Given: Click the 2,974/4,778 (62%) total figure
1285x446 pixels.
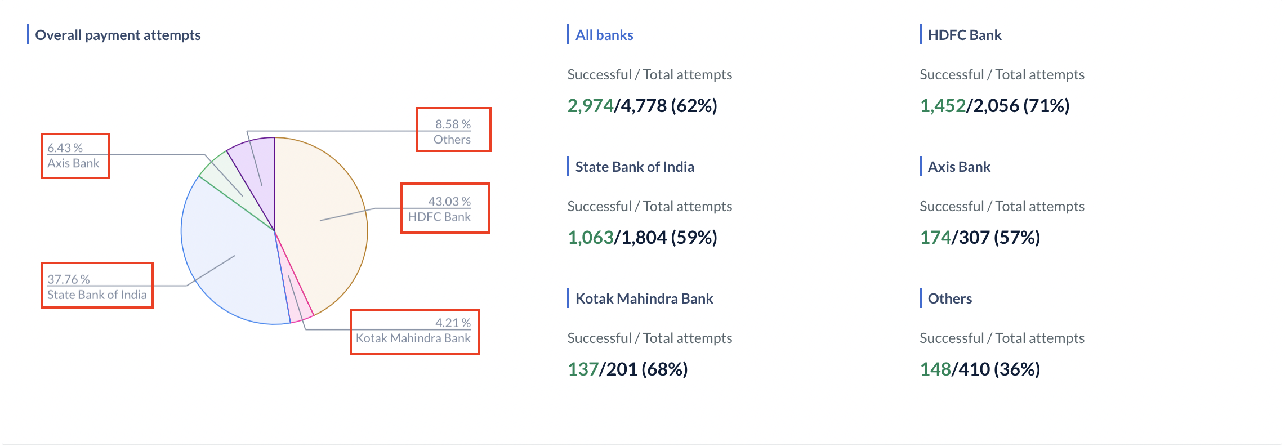Looking at the screenshot, I should click(x=642, y=105).
